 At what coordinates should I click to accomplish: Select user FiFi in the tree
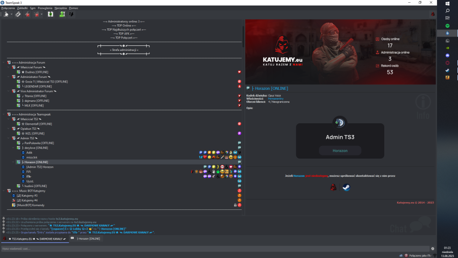click(28, 172)
